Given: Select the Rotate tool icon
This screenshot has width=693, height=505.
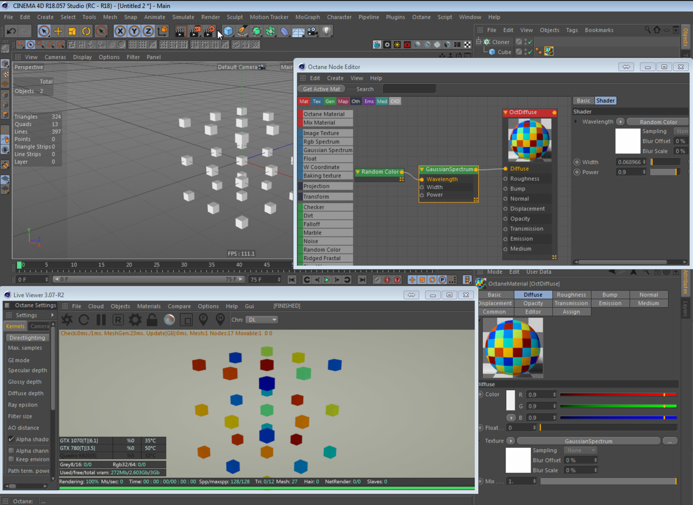Looking at the screenshot, I should point(86,31).
